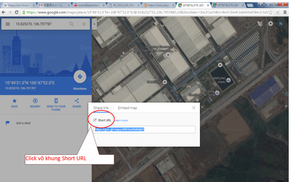
Task: Save the place with the star icon
Action: click(14, 101)
